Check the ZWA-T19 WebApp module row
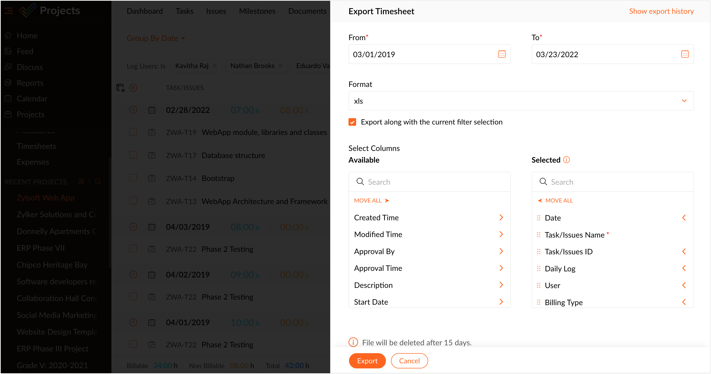 click(133, 132)
